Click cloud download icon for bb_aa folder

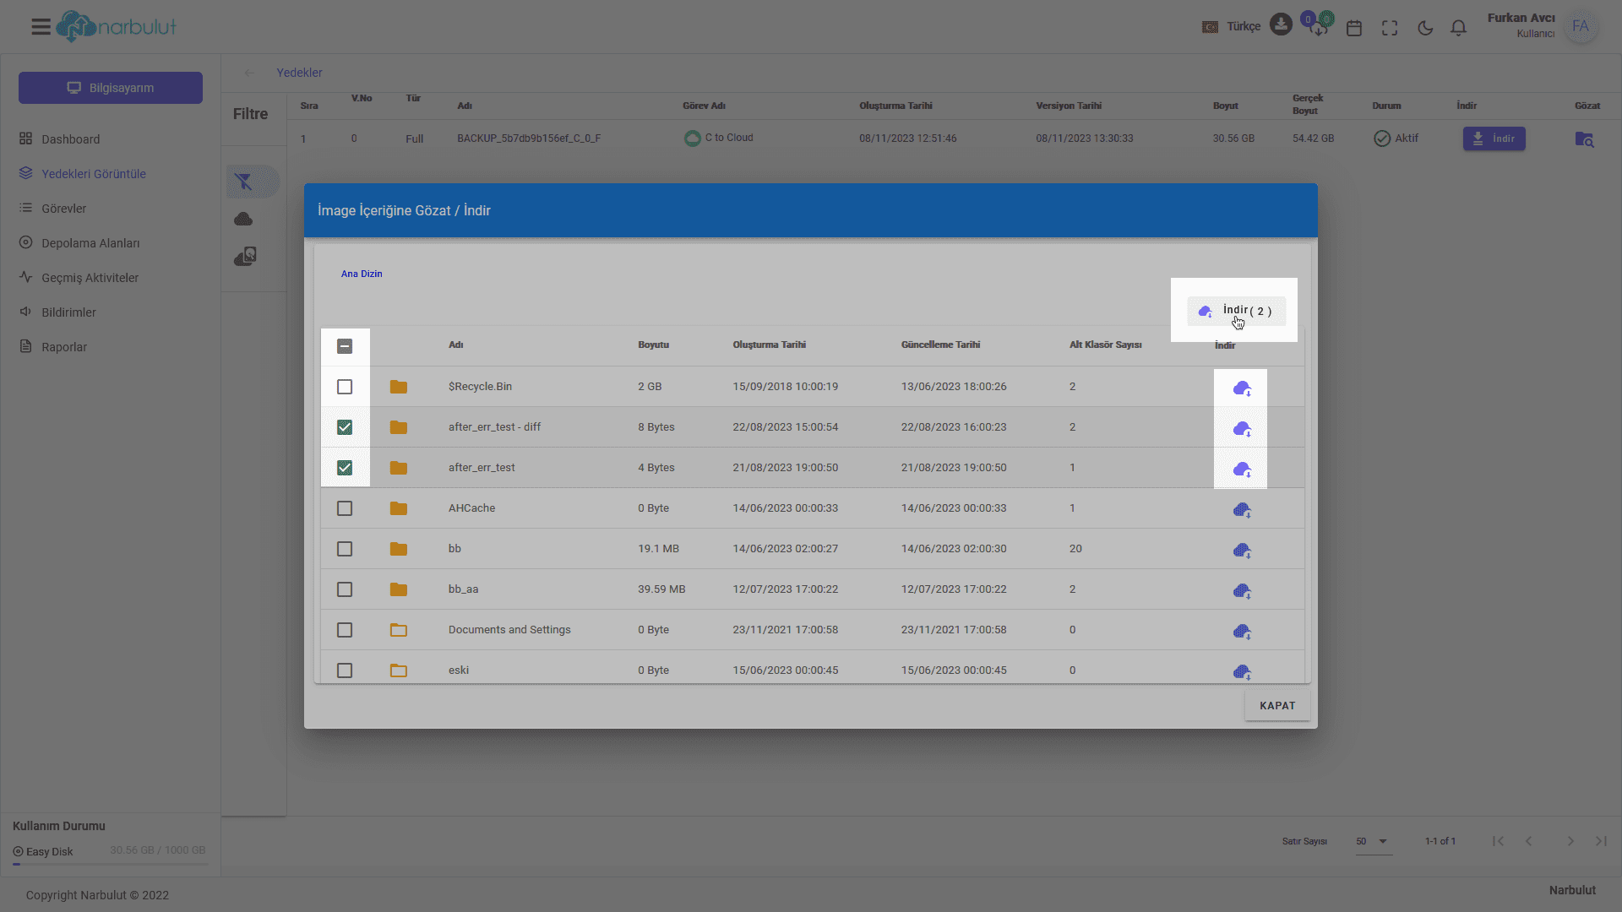tap(1241, 590)
